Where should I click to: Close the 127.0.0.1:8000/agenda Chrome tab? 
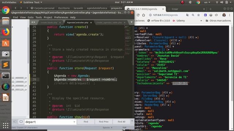click(x=163, y=9)
